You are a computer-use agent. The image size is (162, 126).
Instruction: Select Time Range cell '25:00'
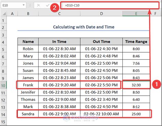click(136, 114)
